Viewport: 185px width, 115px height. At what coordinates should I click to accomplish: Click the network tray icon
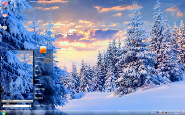169,113
